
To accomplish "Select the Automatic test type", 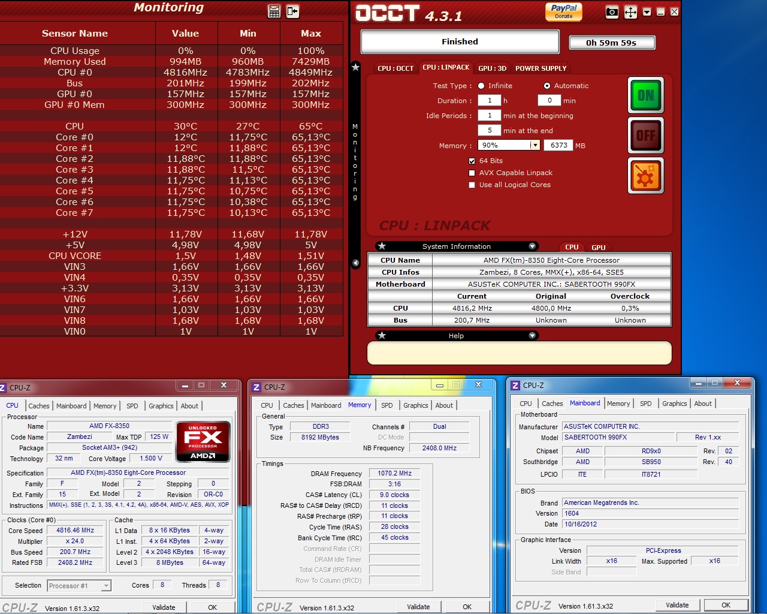I will pos(547,86).
